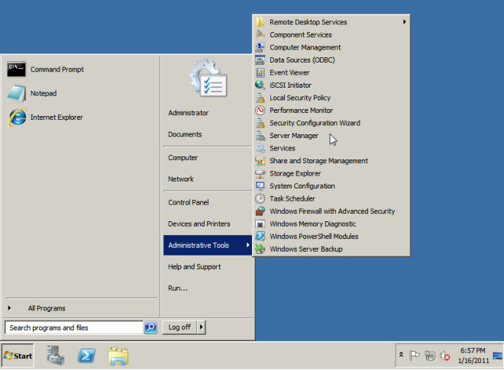Select the Windows Server Backup text entry

[x=306, y=249]
